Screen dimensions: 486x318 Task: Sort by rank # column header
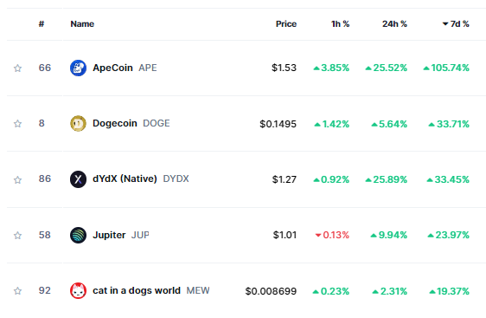(42, 24)
